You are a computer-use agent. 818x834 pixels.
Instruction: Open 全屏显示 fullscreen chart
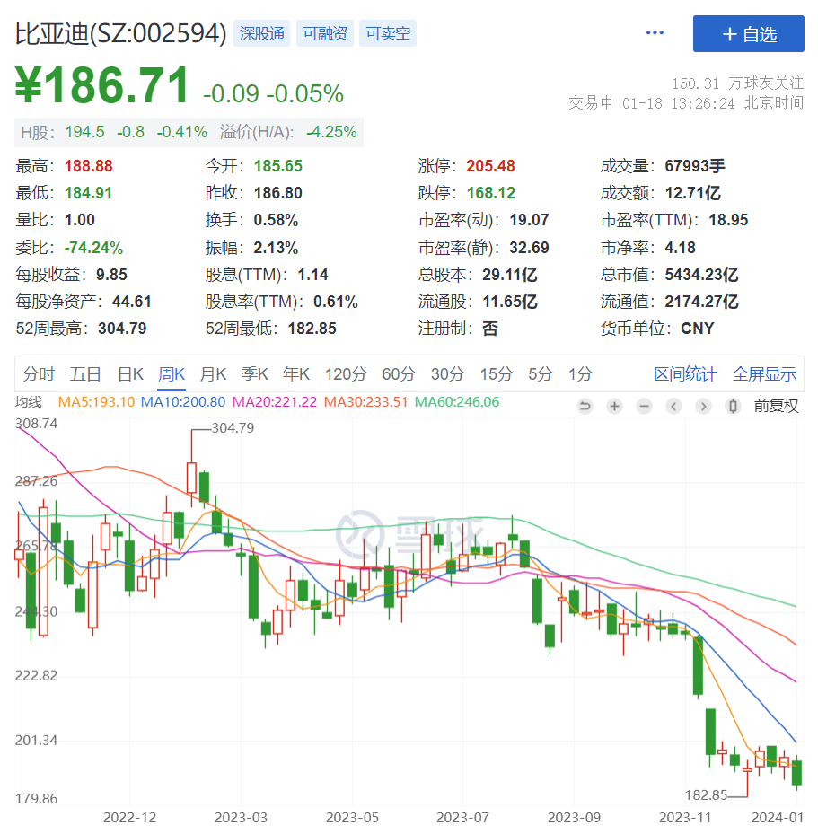coord(764,373)
